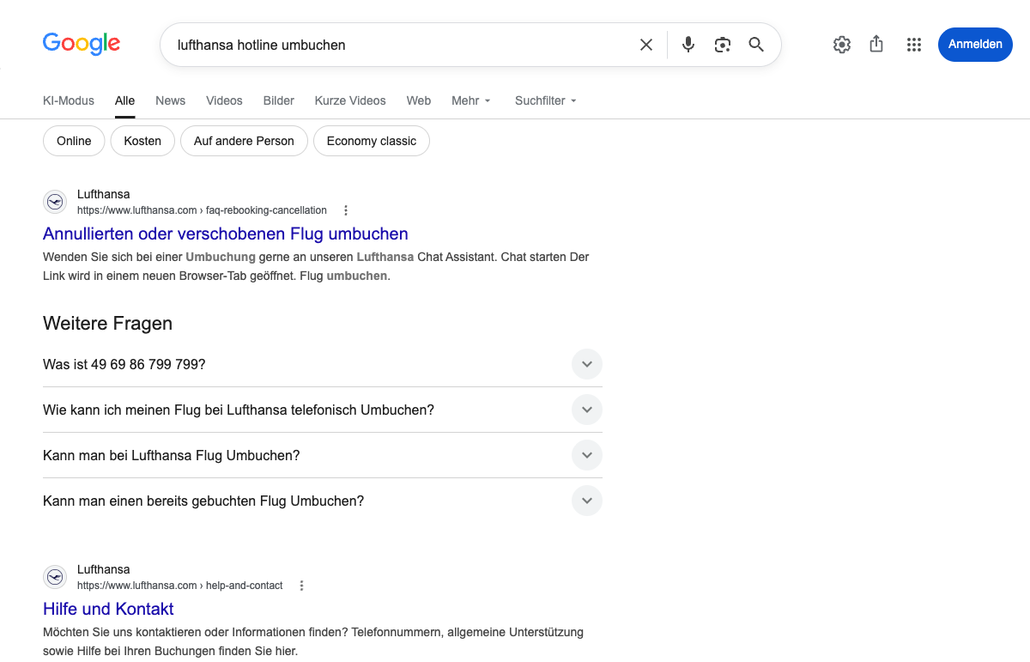Click the Lufthansa site name above Hilfe und Kontakt
The width and height of the screenshot is (1030, 662).
[x=104, y=569]
